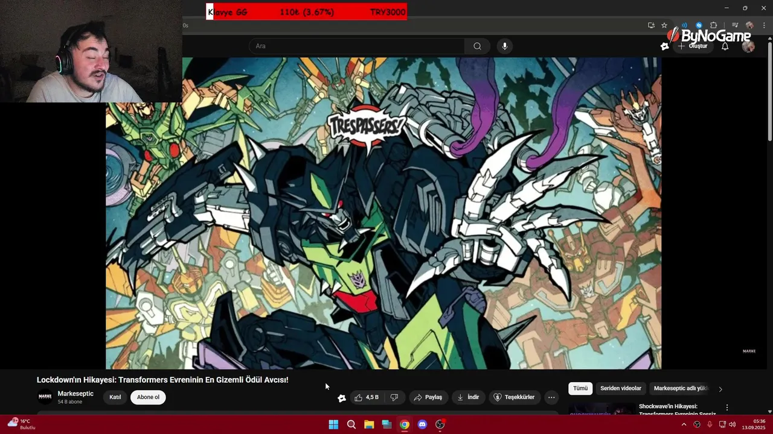Open options menu for Shockwave'in Hikayesi video
This screenshot has height=434, width=773.
point(727,408)
